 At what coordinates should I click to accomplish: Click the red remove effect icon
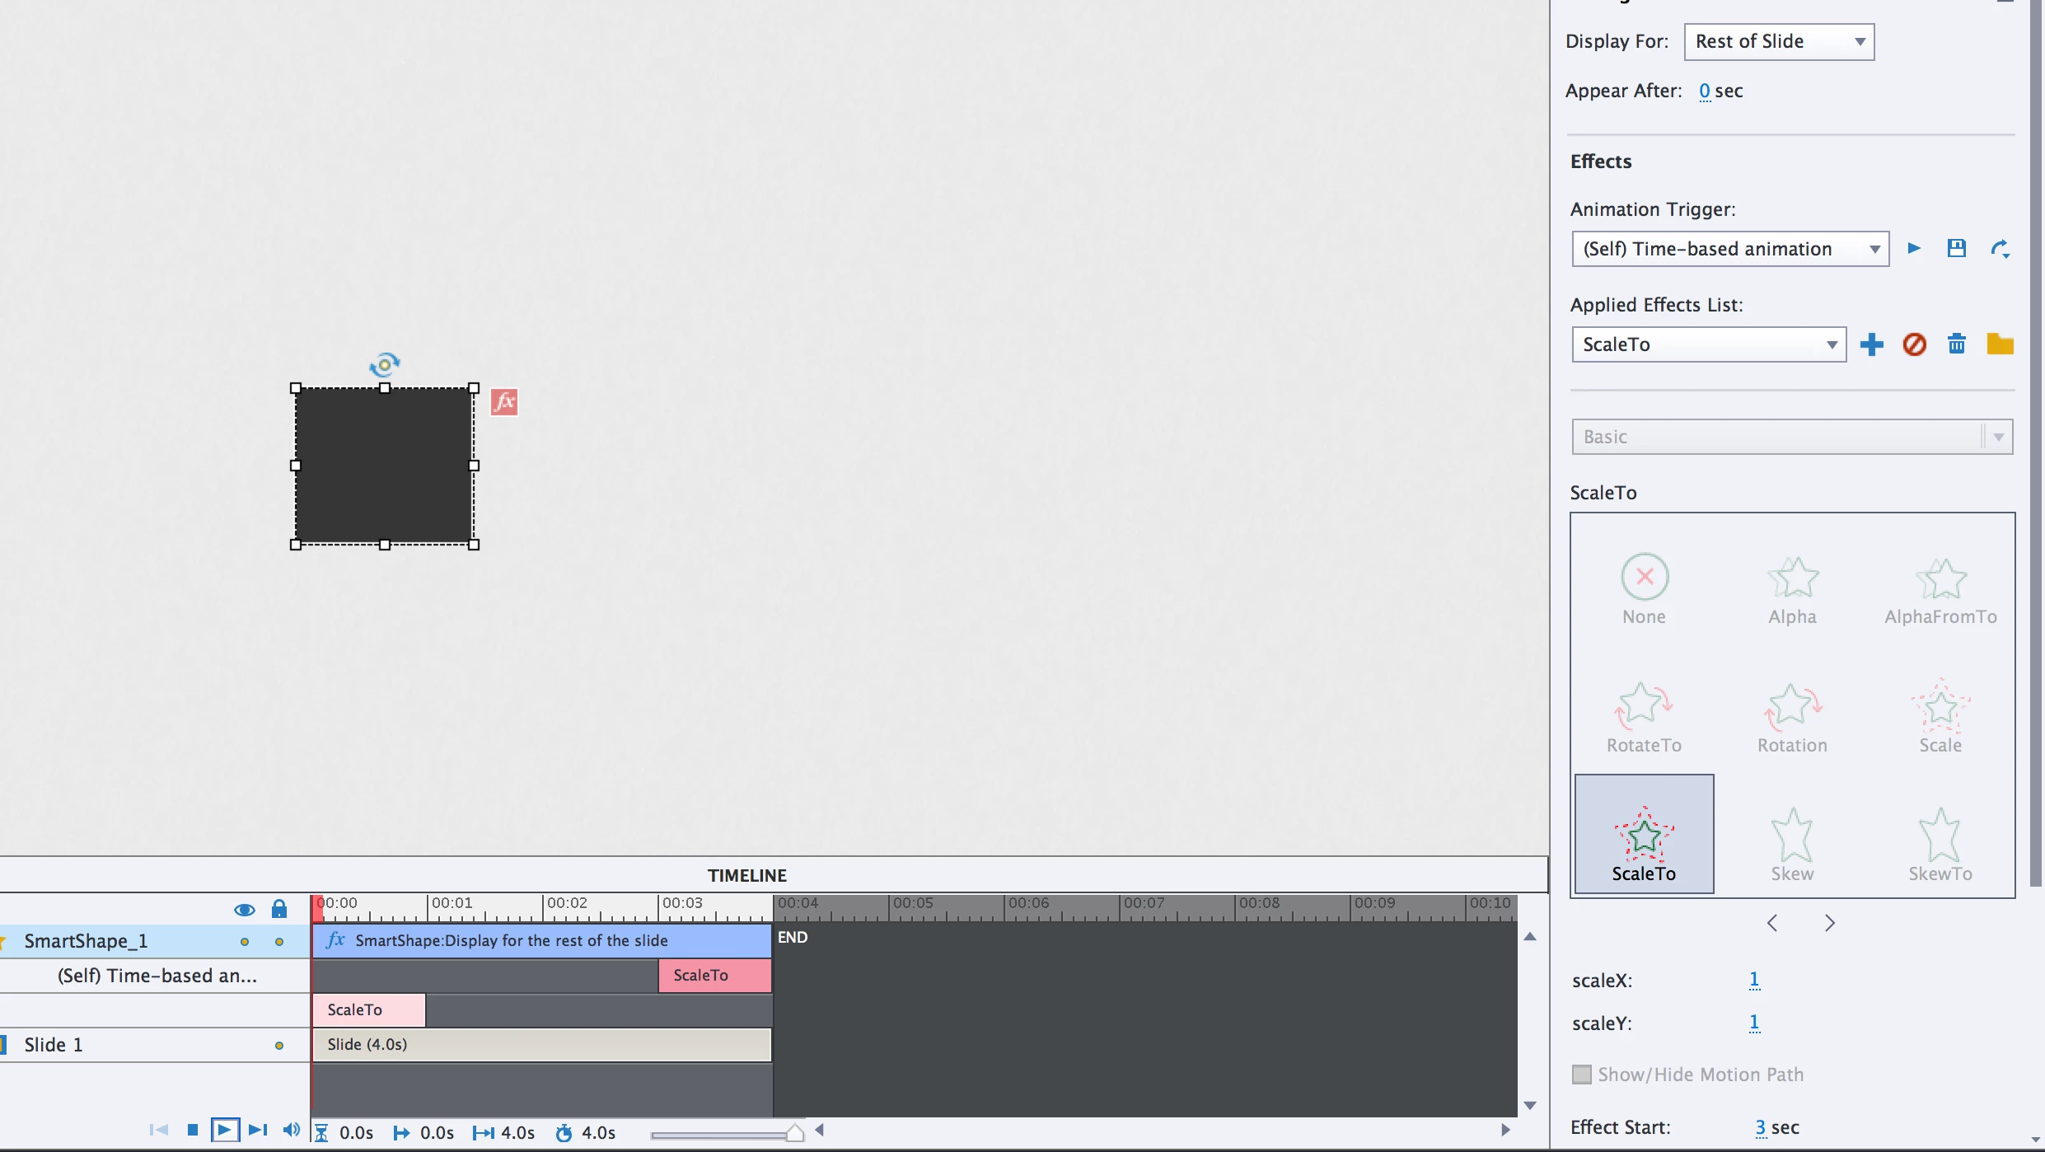[1914, 344]
